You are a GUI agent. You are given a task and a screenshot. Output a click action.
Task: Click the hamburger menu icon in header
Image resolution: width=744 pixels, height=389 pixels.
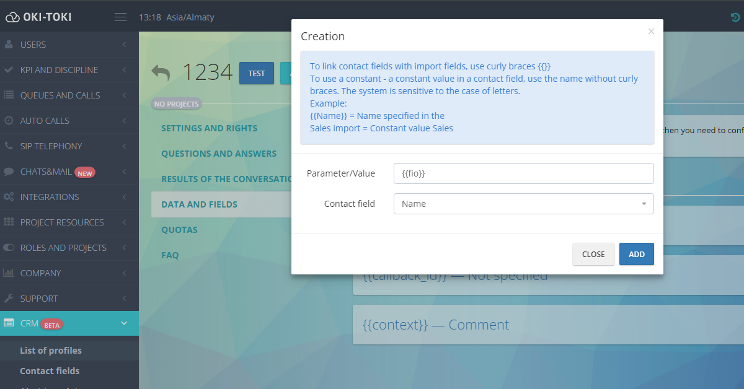(x=121, y=17)
